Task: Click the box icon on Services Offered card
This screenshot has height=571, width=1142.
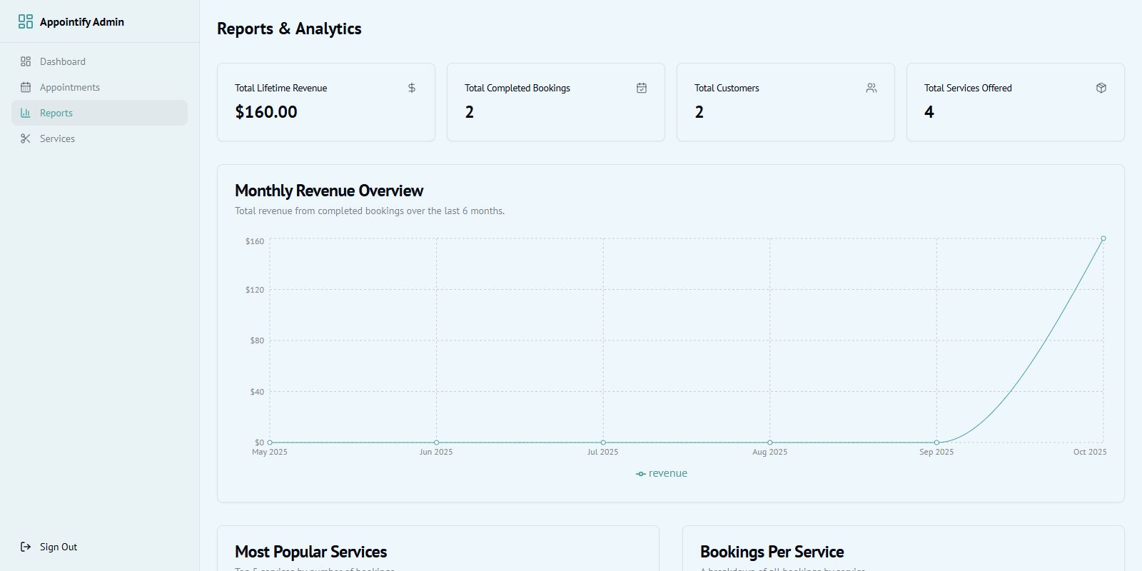Action: pos(1101,88)
